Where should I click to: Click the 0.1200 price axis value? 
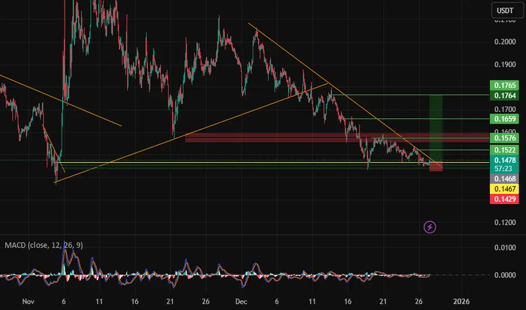[x=505, y=223]
